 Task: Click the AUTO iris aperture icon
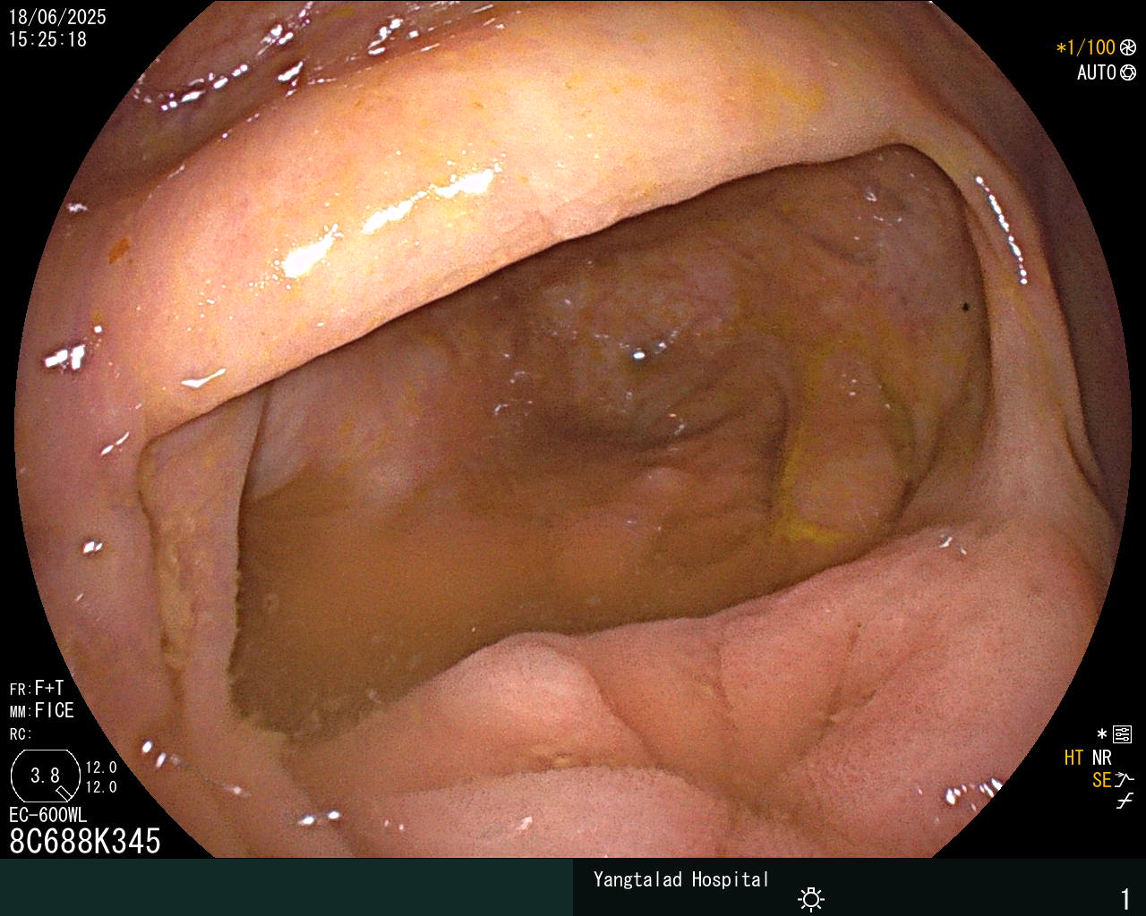click(x=1128, y=72)
